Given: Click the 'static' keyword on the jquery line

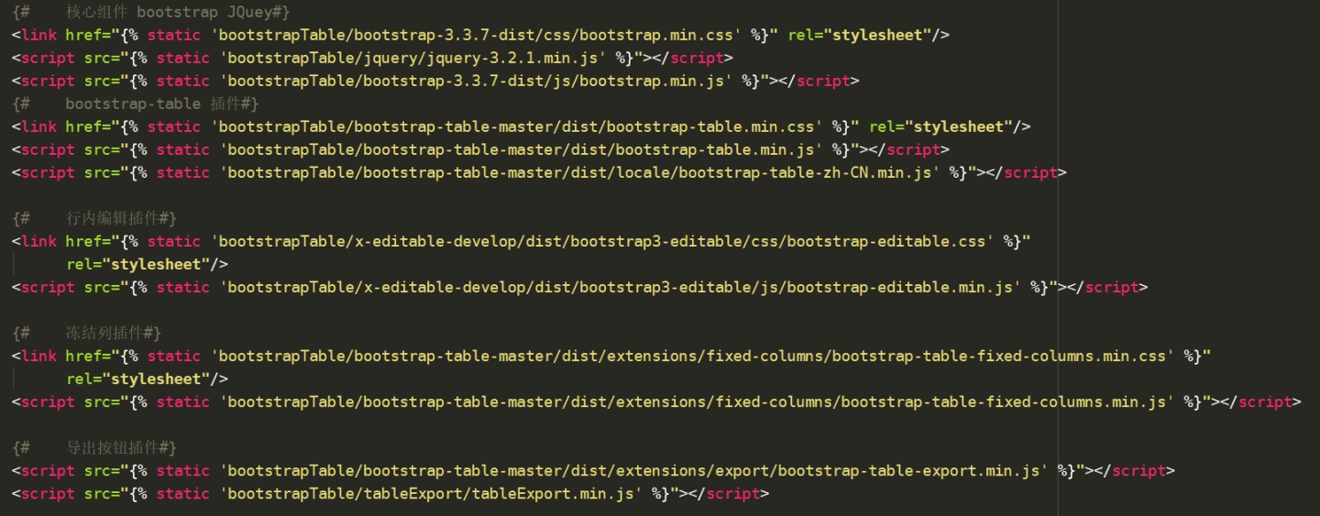Looking at the screenshot, I should coord(183,58).
